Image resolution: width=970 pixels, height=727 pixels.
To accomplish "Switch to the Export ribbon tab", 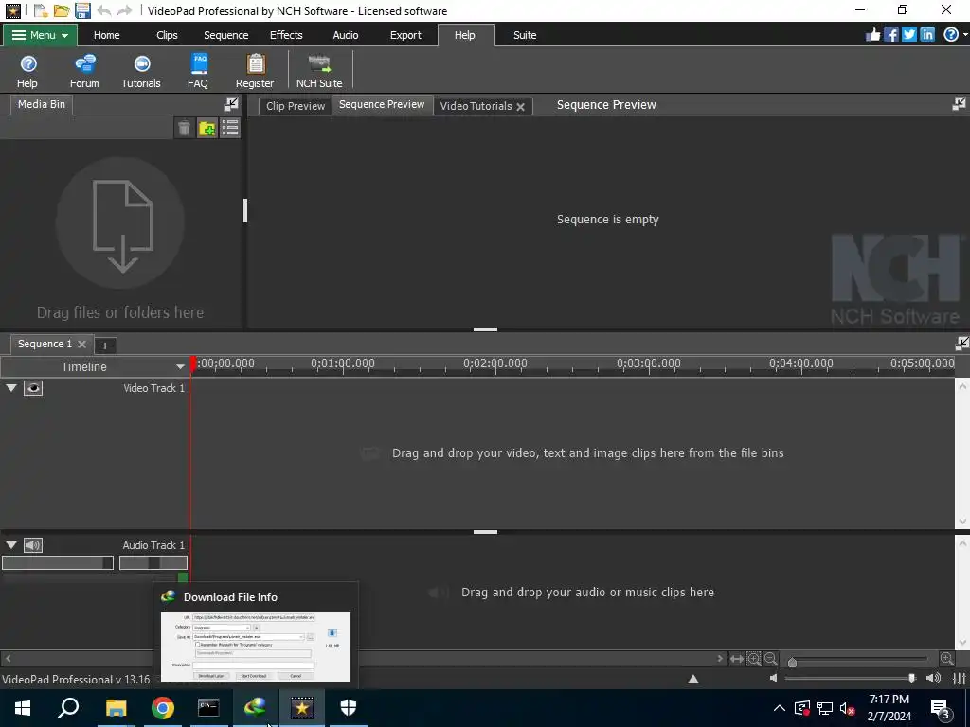I will (x=405, y=35).
